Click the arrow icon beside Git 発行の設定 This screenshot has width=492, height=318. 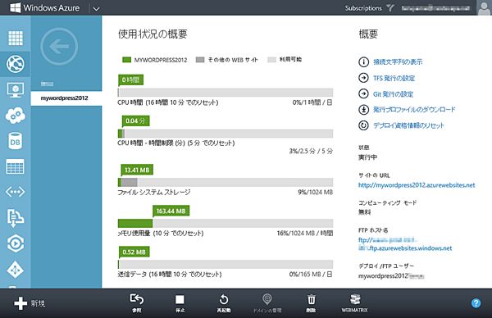(x=363, y=93)
